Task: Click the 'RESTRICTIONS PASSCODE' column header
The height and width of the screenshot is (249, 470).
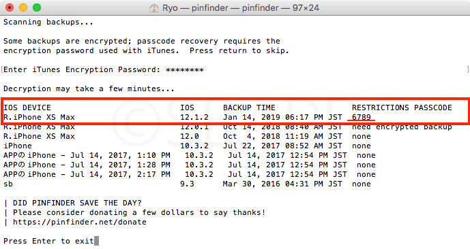Action: click(402, 107)
